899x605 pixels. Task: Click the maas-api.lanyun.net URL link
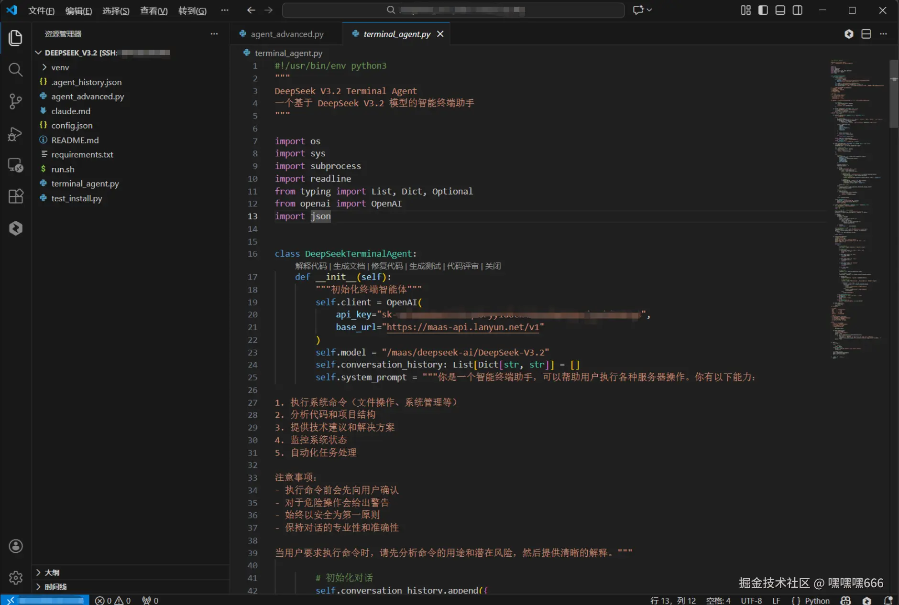[x=462, y=327]
